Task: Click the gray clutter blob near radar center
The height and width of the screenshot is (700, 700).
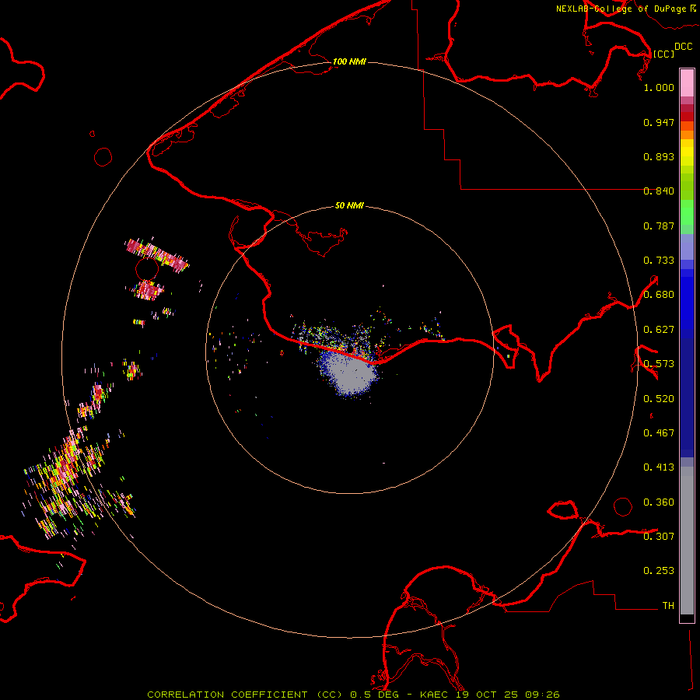Action: pyautogui.click(x=350, y=373)
